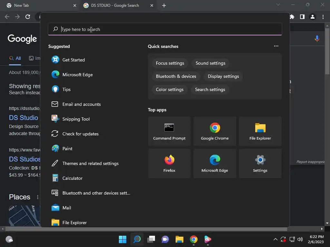The width and height of the screenshot is (330, 247).
Task: Click the Windows Start button on the taskbar
Action: pyautogui.click(x=122, y=239)
